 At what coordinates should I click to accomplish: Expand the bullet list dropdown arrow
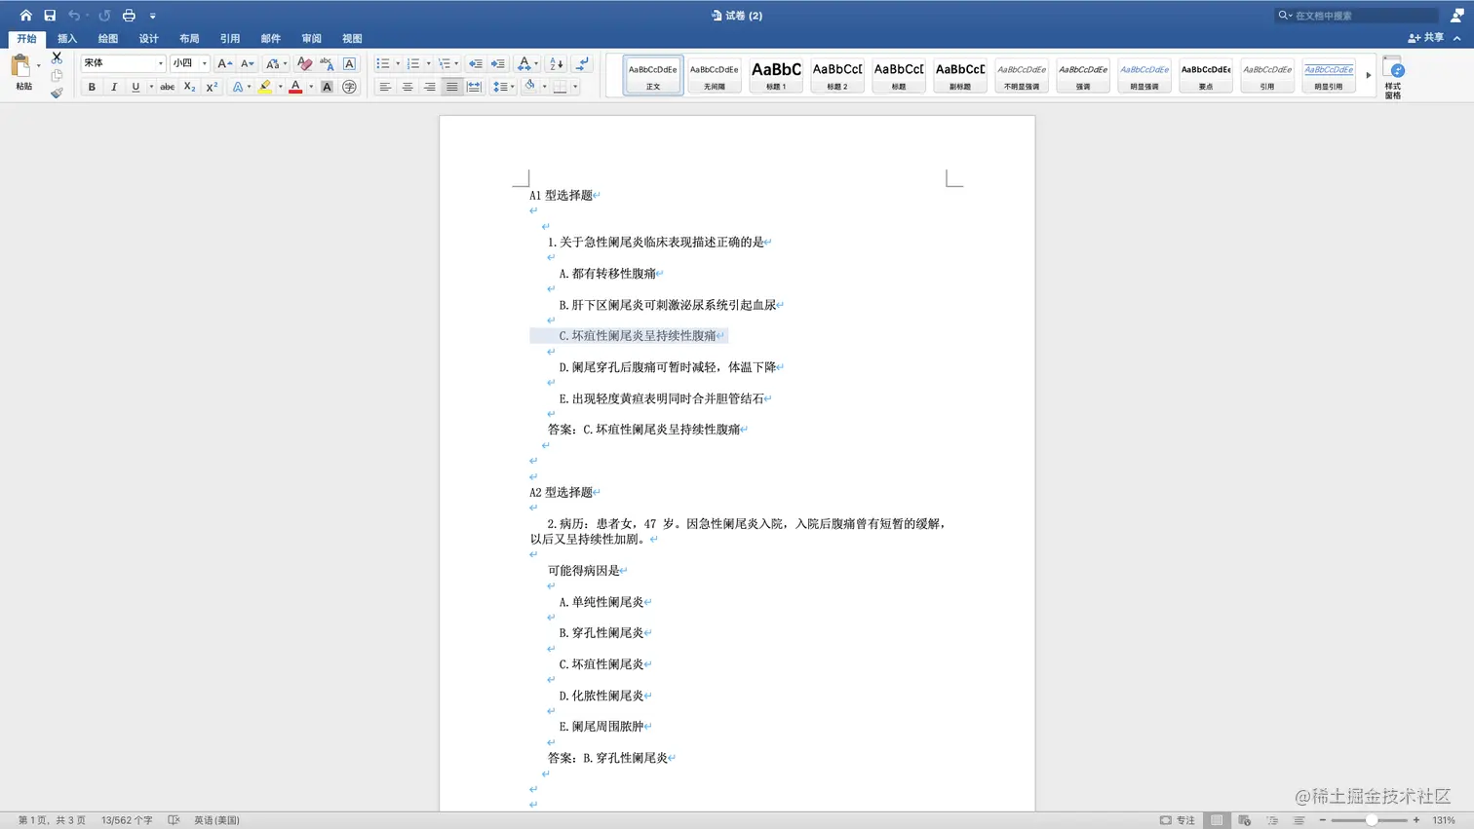tap(398, 63)
